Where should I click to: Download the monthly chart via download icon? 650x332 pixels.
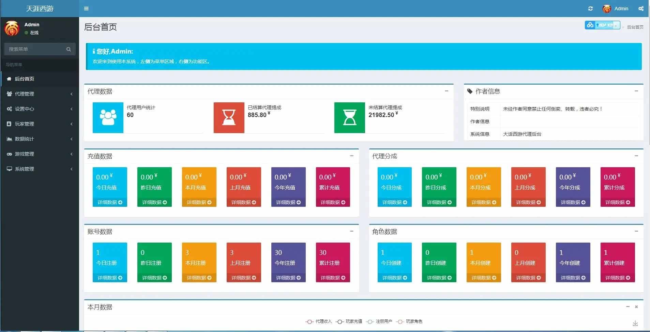tap(635, 323)
